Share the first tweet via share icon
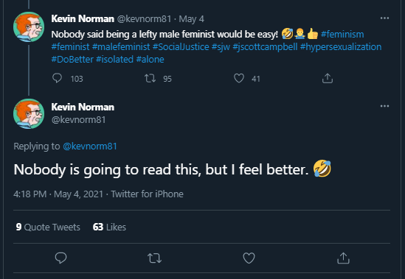The width and height of the screenshot is (405, 279). coord(328,78)
